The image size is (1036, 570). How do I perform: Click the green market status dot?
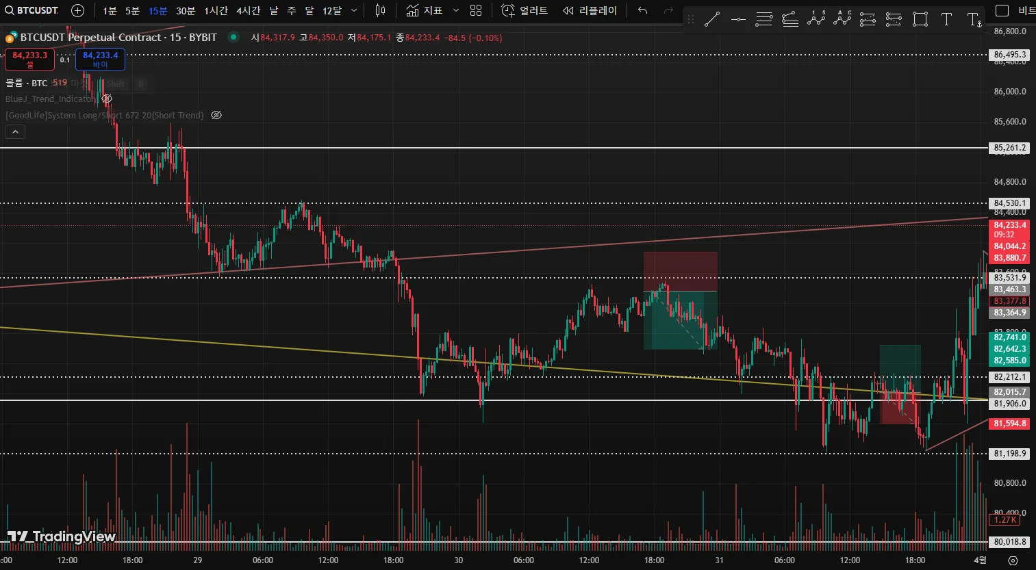click(233, 38)
